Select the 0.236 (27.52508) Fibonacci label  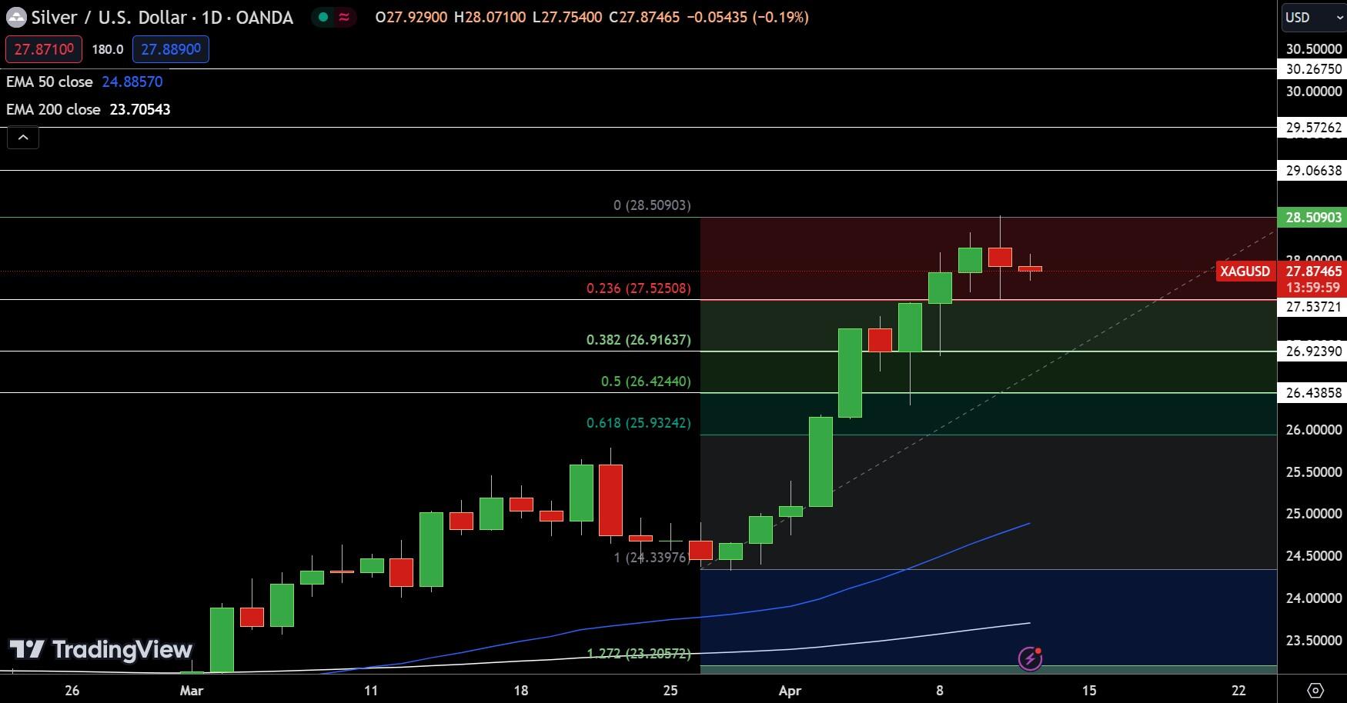639,288
